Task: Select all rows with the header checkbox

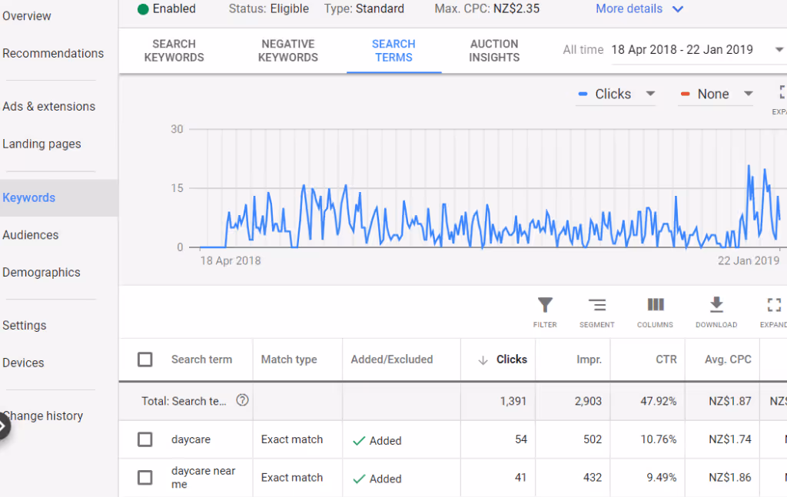Action: click(145, 359)
